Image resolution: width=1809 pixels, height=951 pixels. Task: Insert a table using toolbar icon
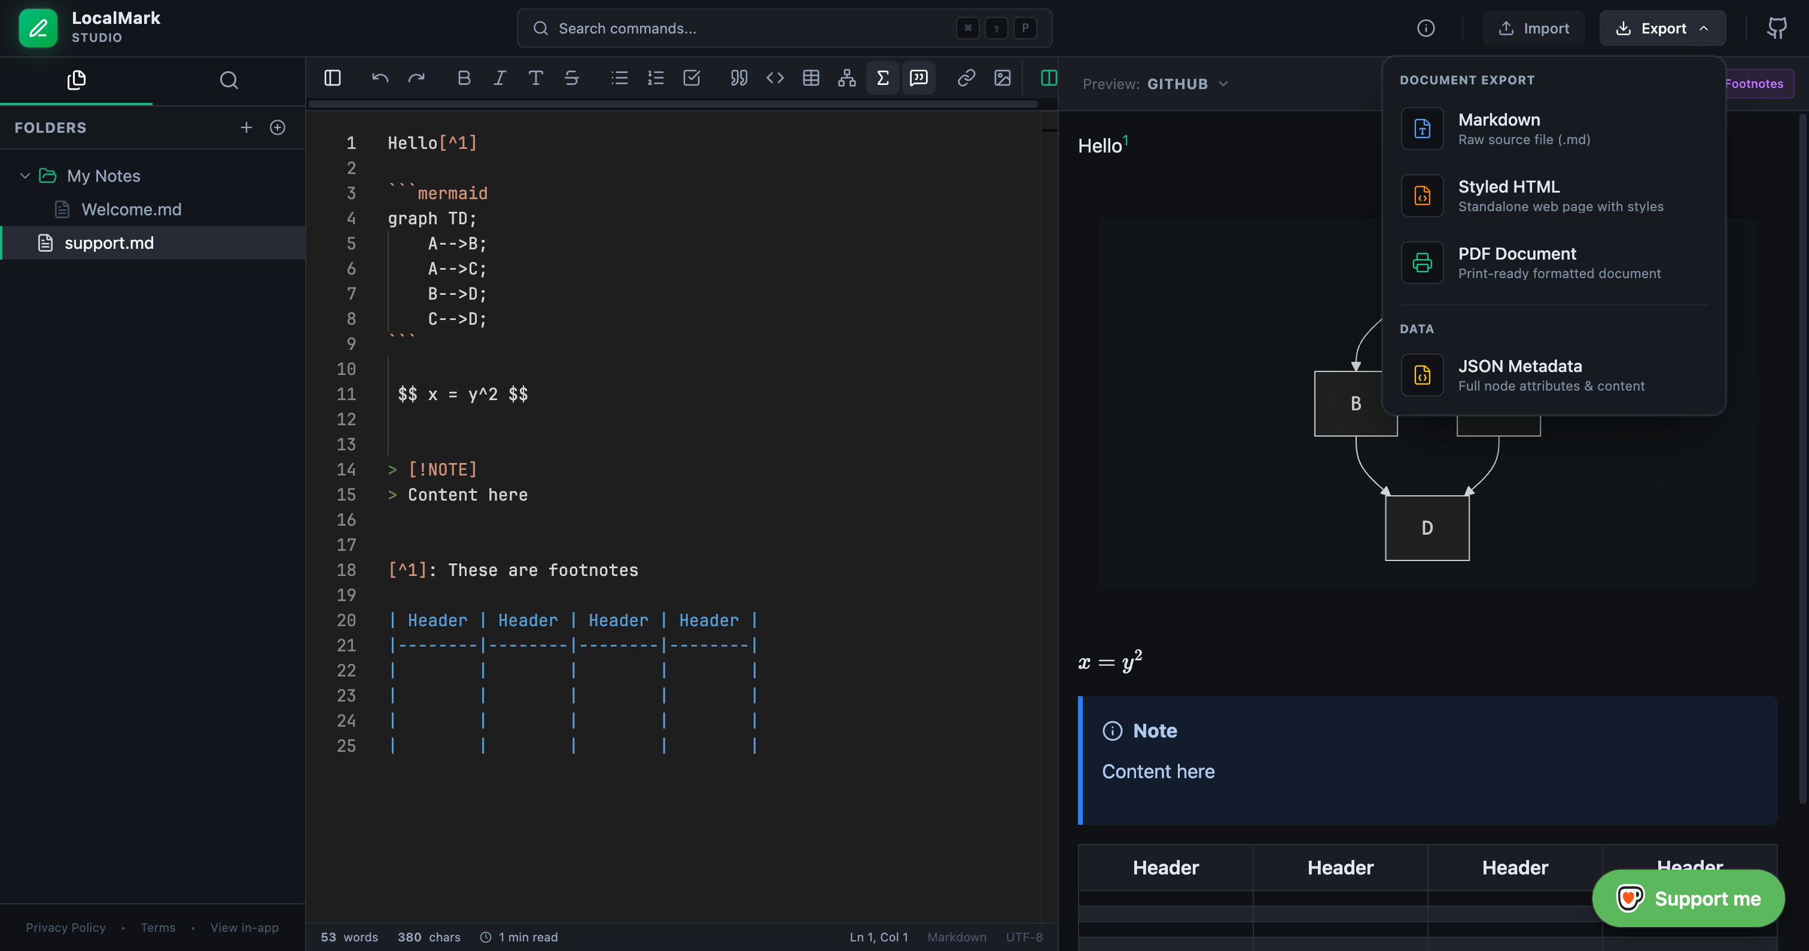[x=811, y=78]
